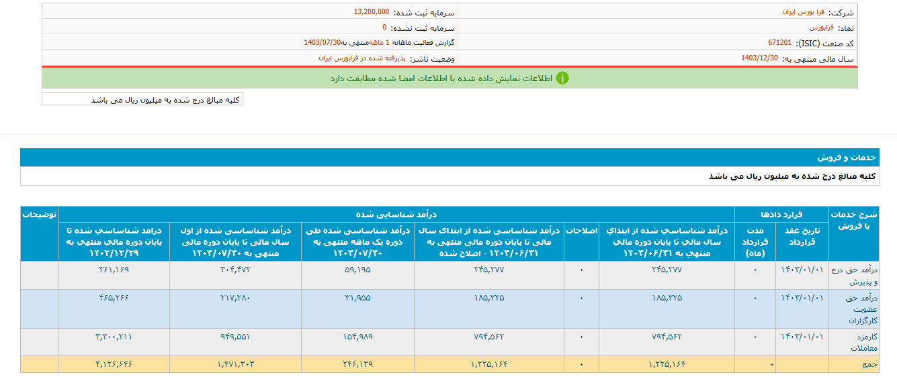
Task: Click registered capital value 13,200,000
Action: coord(371,12)
